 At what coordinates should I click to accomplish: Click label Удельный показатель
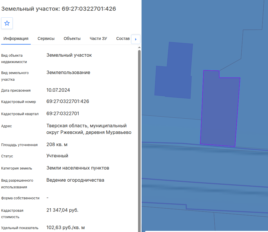point(20,228)
